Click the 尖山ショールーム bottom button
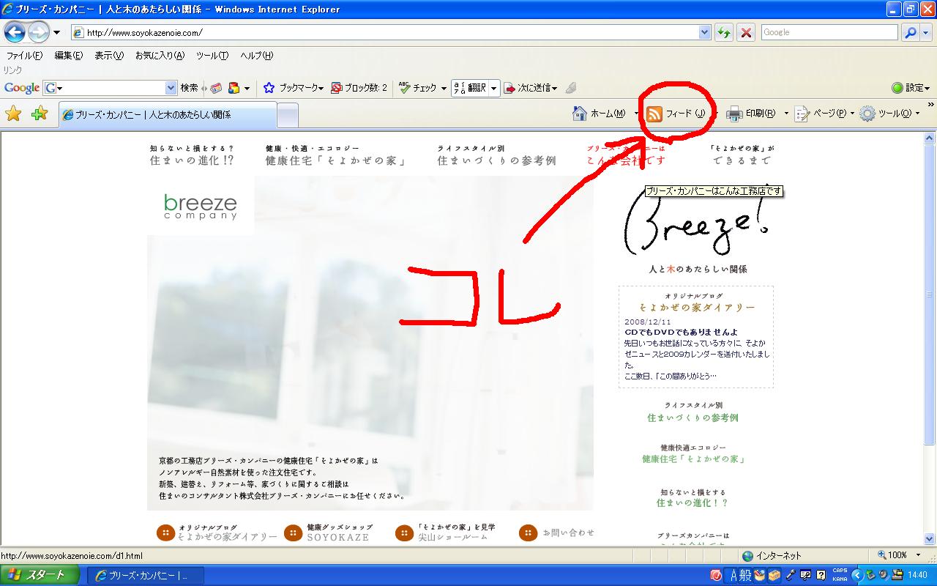Image resolution: width=937 pixels, height=586 pixels. 445,533
